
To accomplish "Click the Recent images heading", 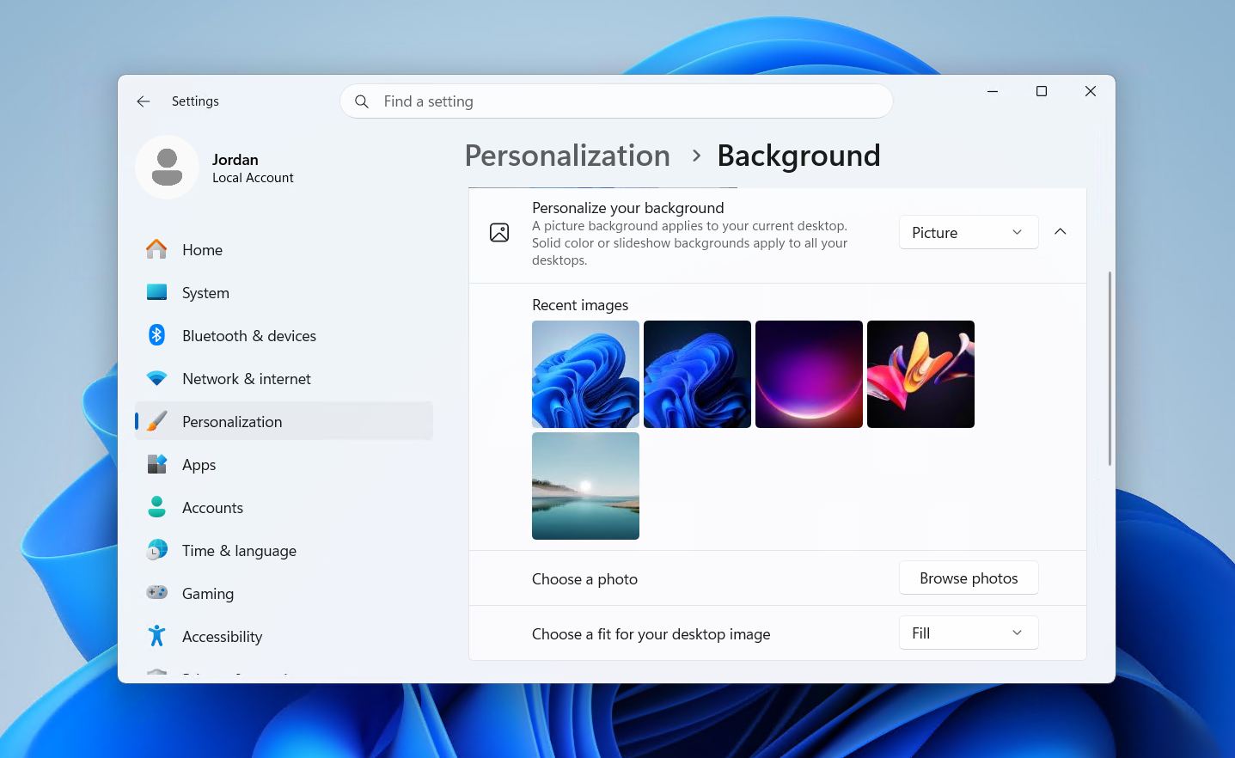I will coord(580,305).
